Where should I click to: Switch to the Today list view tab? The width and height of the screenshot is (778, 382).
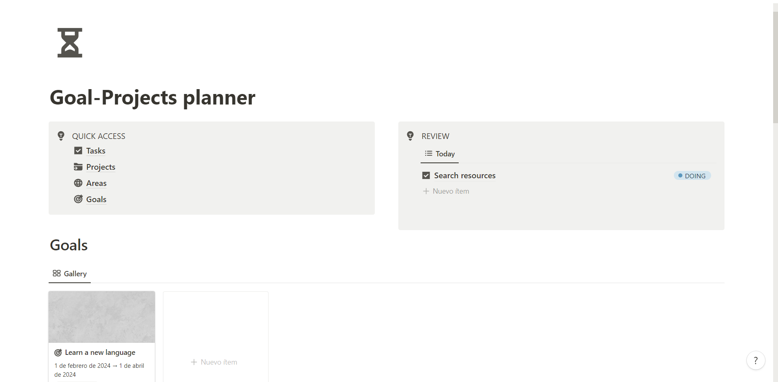(440, 154)
